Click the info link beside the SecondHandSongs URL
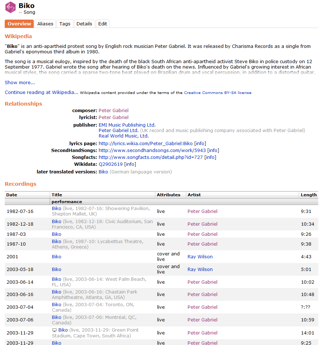 pos(213,150)
